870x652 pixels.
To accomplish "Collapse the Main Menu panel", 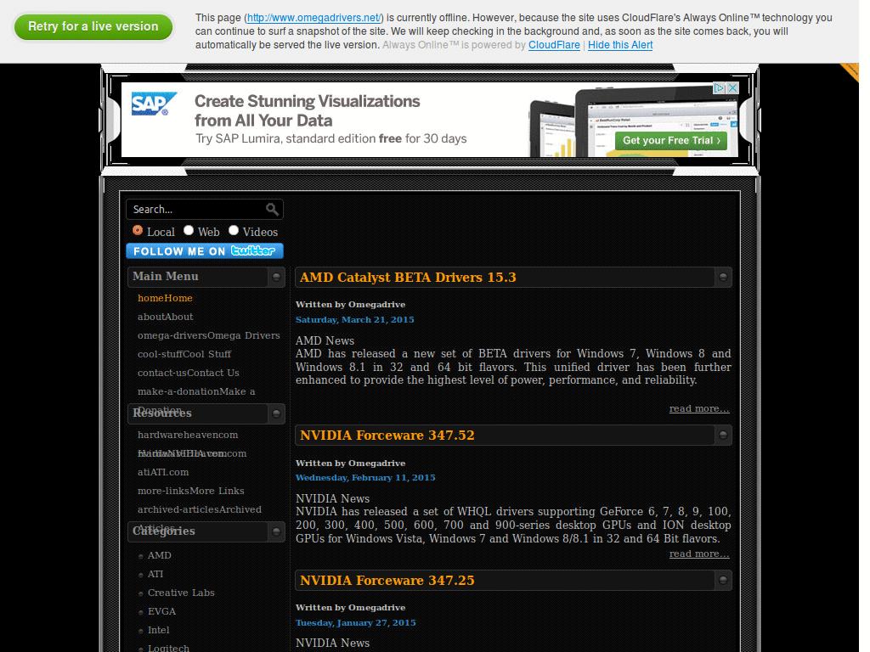I will click(276, 277).
